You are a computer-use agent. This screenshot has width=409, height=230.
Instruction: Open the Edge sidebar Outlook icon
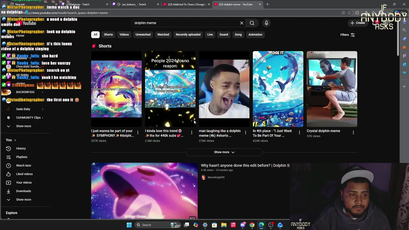click(x=404, y=65)
